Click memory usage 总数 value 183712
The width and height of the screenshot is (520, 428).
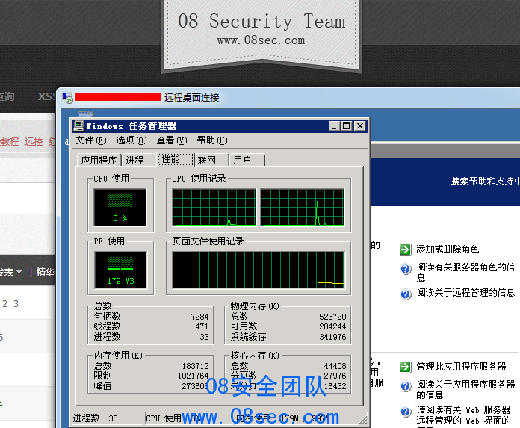[x=195, y=366]
